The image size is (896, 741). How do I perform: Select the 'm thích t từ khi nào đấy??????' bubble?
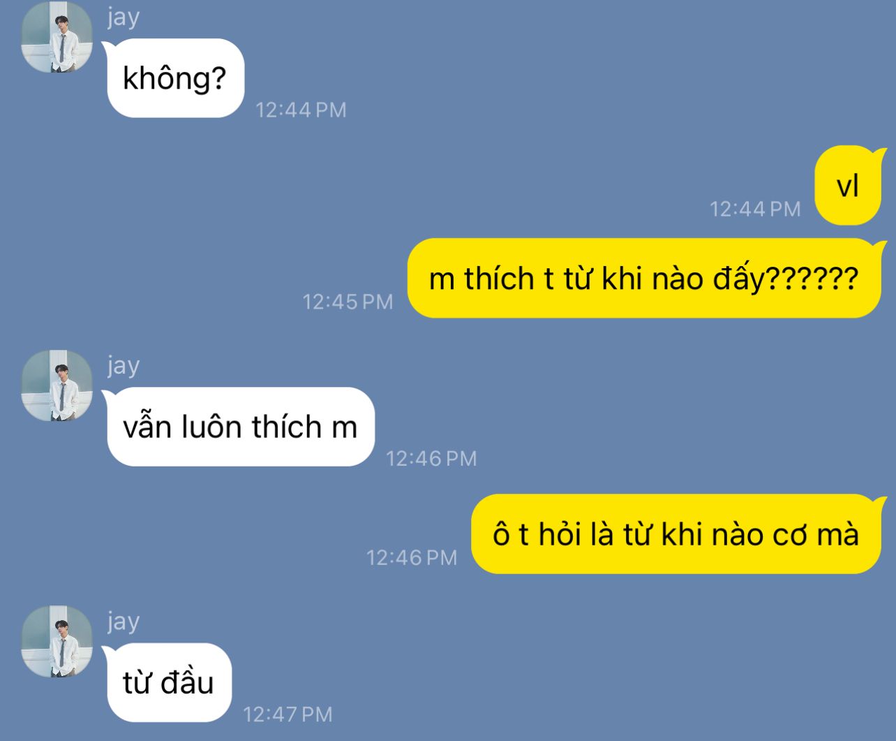pos(643,279)
